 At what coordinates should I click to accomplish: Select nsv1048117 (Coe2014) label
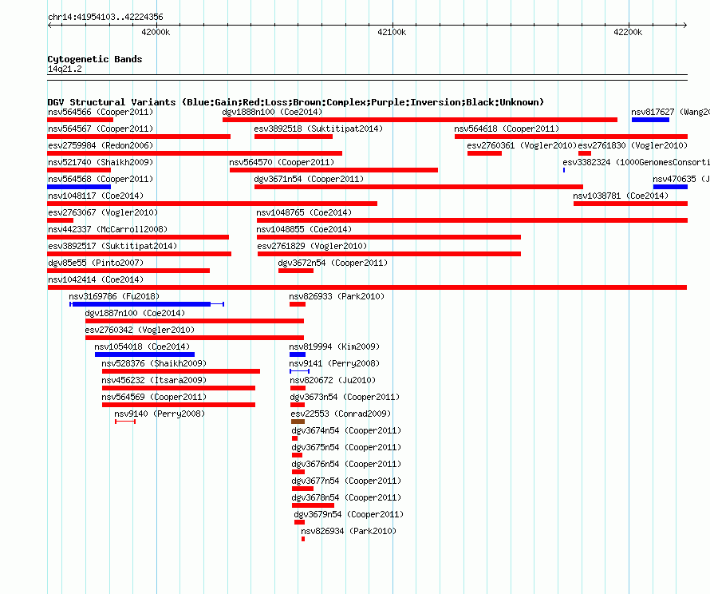[96, 196]
